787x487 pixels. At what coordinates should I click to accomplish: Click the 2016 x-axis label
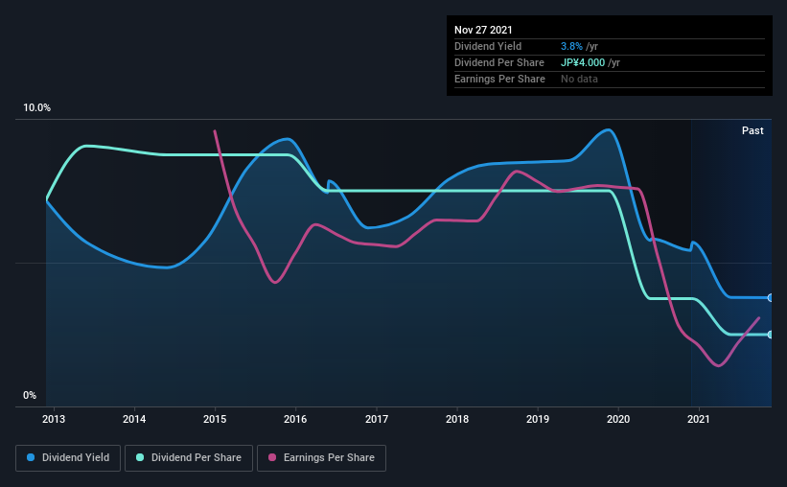[295, 419]
